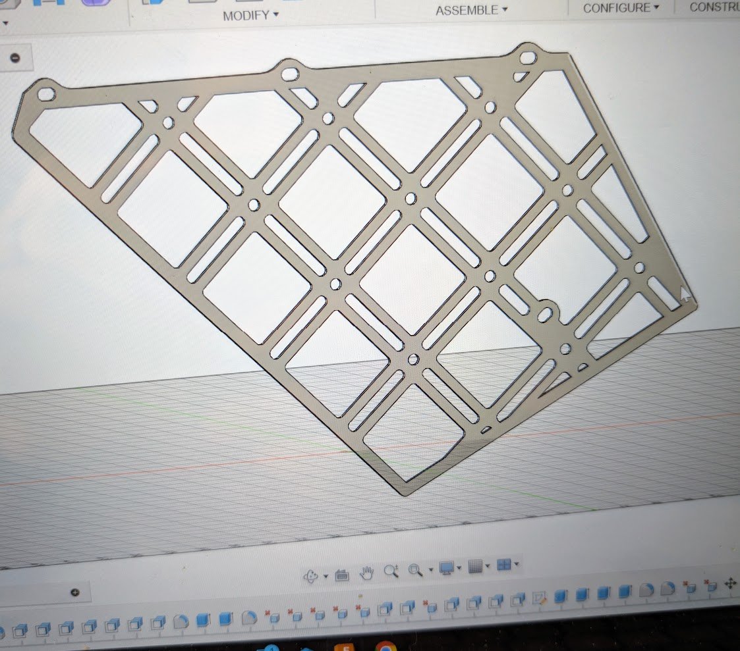Select the Zoom magnifier tool

[x=391, y=571]
